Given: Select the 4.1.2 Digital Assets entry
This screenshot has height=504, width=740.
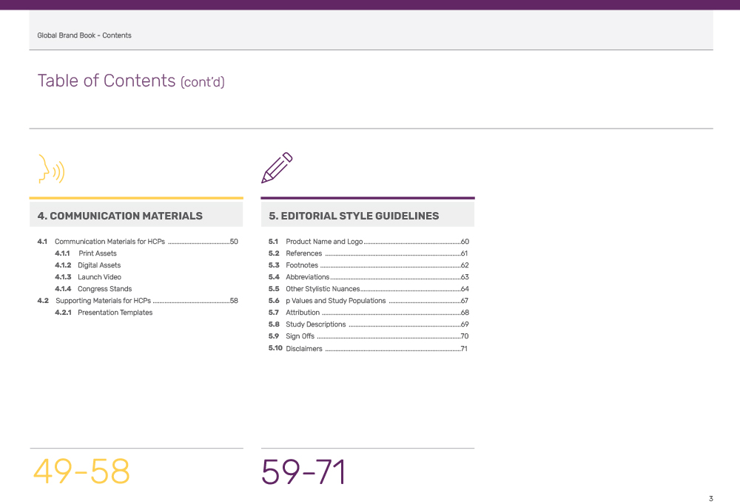Looking at the screenshot, I should point(98,265).
